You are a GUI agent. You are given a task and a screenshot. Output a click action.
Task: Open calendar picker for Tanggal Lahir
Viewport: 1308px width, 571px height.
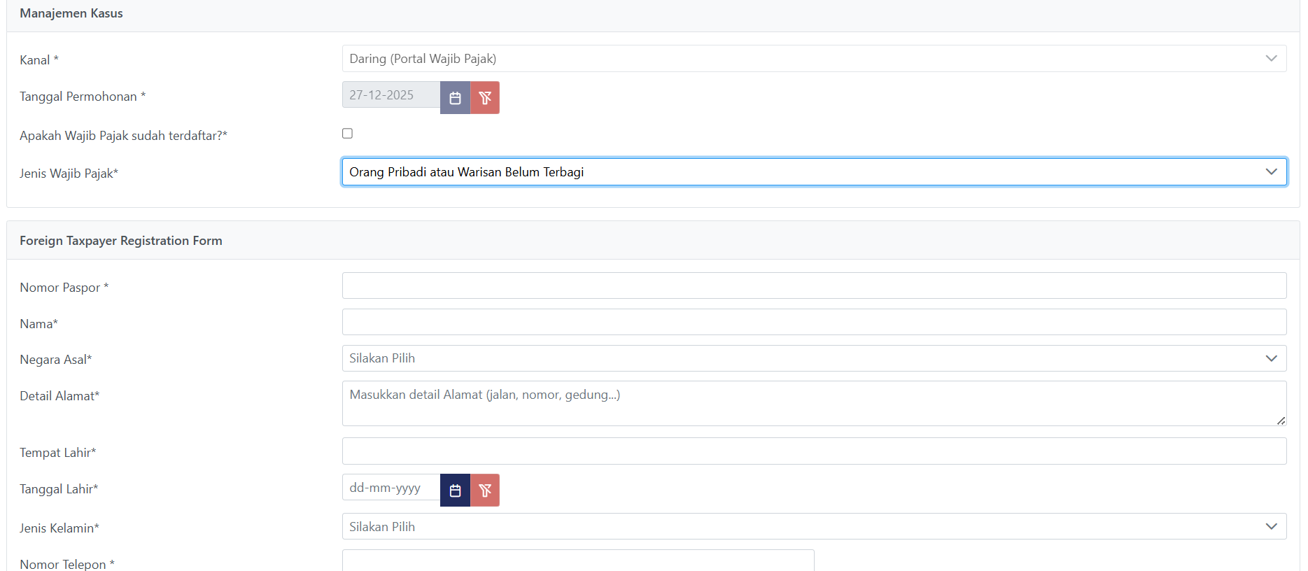click(455, 491)
